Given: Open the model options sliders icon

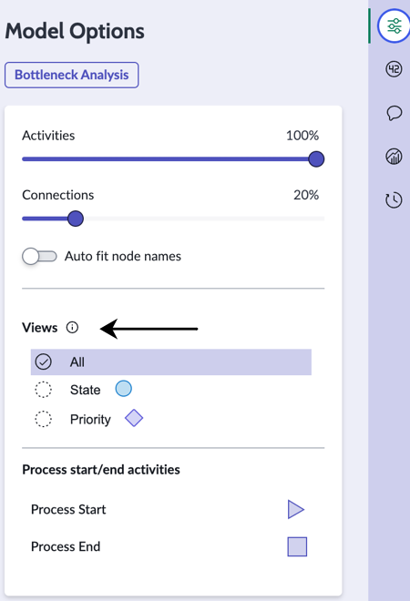Looking at the screenshot, I should click(394, 26).
